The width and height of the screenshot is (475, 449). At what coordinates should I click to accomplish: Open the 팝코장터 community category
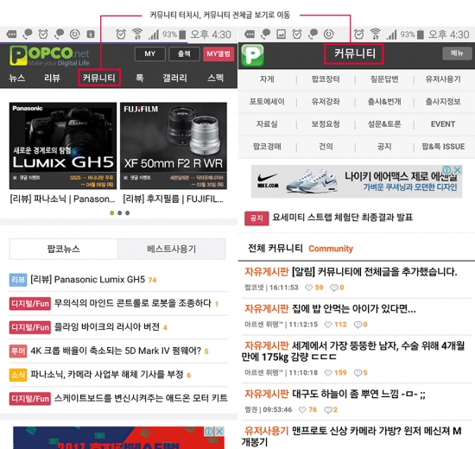[x=326, y=79]
